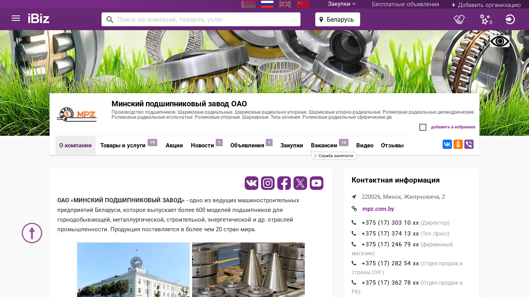The height and width of the screenshot is (297, 529).
Task: Open company X (Twitter) page
Action: [300, 183]
